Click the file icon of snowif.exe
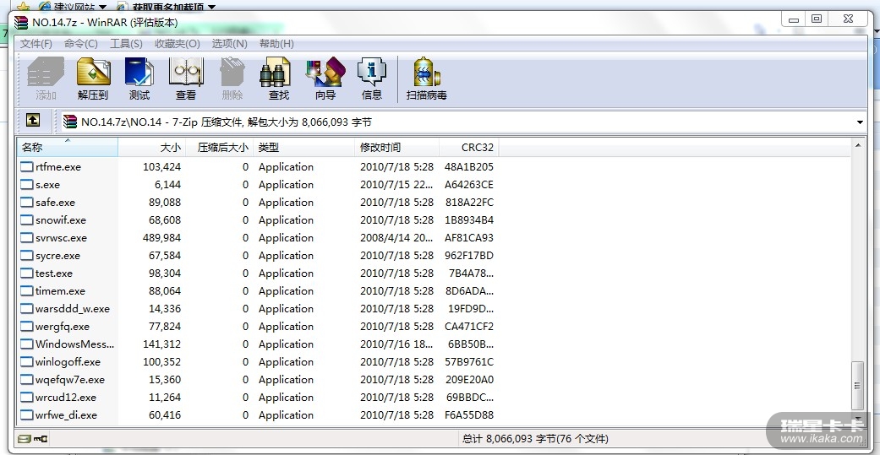This screenshot has width=880, height=455. [x=27, y=219]
